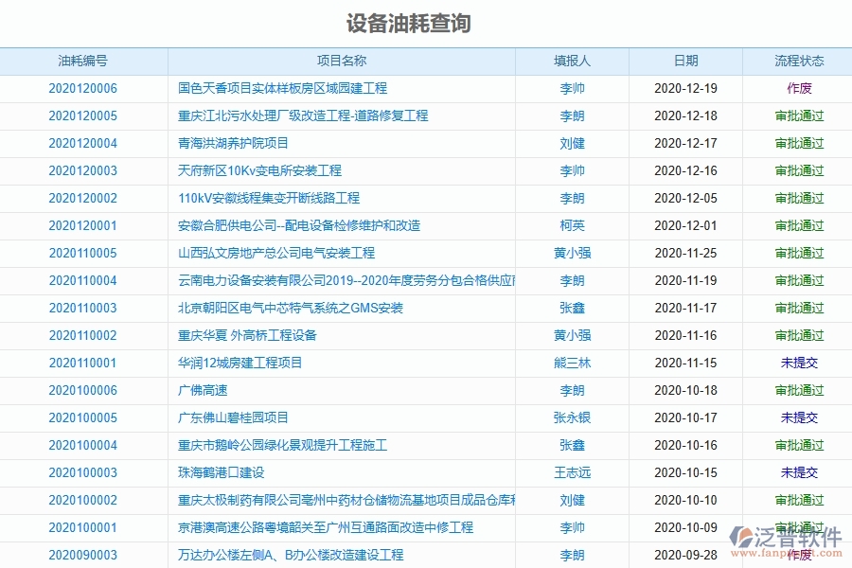Click the 项目名称 column header
Viewport: 852px width, 568px height.
[342, 60]
